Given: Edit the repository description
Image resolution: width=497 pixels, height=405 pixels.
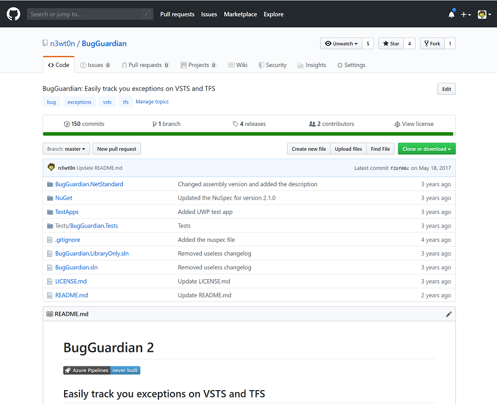Looking at the screenshot, I should 446,89.
